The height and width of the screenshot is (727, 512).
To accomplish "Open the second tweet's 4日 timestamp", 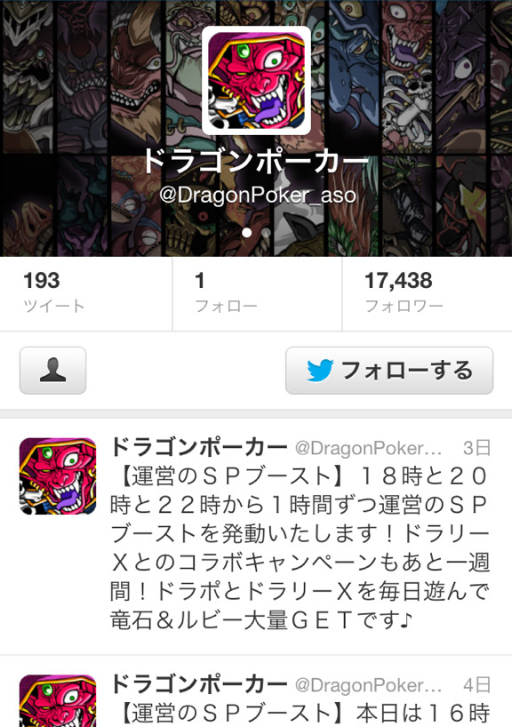I will (x=476, y=685).
